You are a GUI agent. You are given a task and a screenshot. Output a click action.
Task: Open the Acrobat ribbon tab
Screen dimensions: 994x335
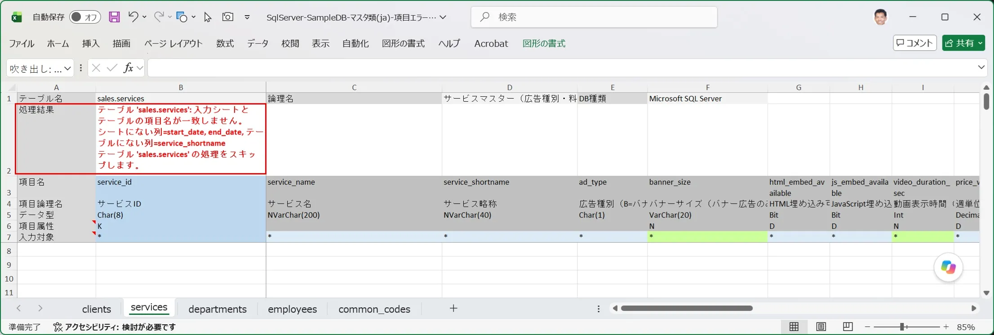click(491, 44)
